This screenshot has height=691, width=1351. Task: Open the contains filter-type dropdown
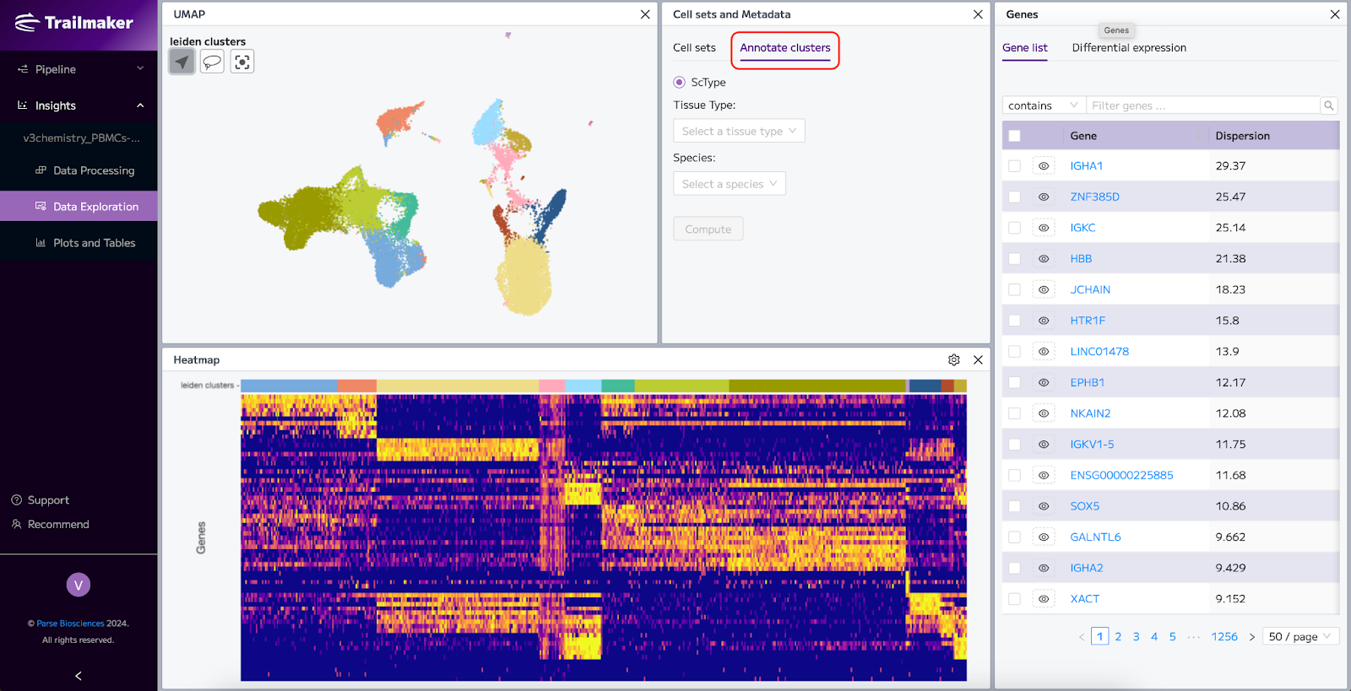pyautogui.click(x=1044, y=105)
